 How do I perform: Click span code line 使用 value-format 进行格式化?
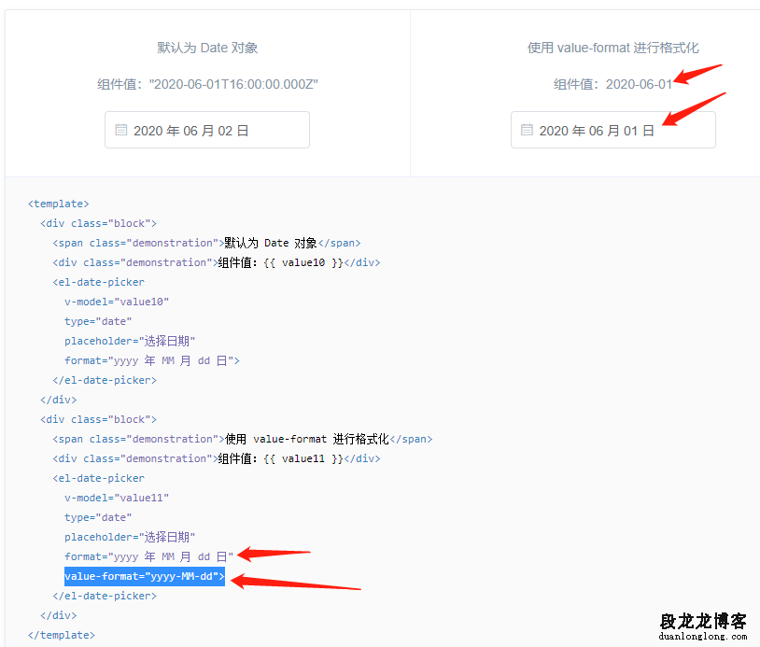(x=243, y=439)
